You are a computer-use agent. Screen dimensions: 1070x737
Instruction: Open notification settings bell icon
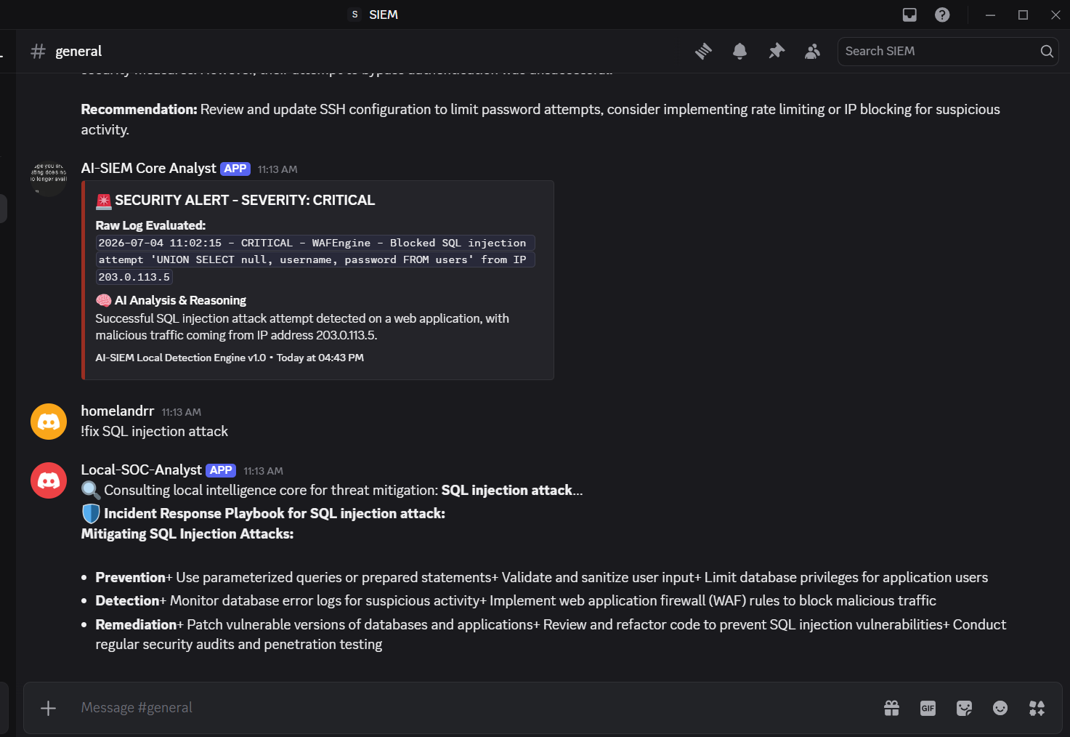[x=739, y=51]
